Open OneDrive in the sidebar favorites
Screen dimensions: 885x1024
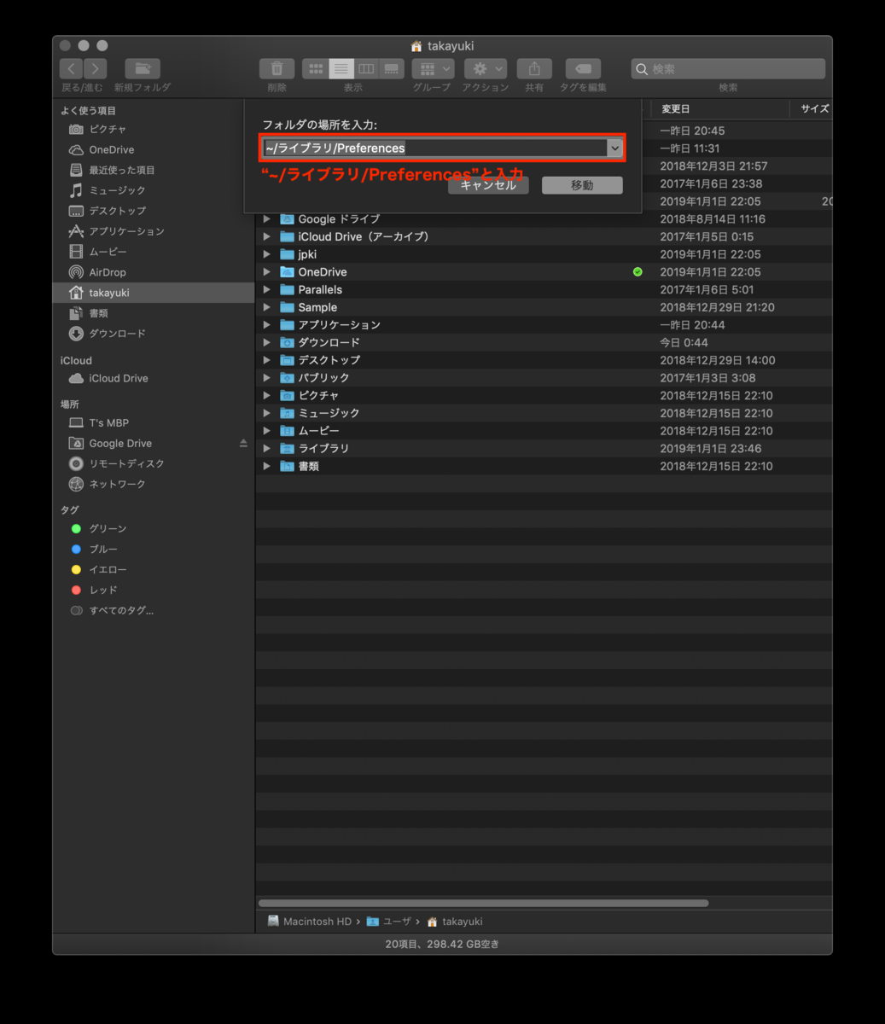pos(111,149)
